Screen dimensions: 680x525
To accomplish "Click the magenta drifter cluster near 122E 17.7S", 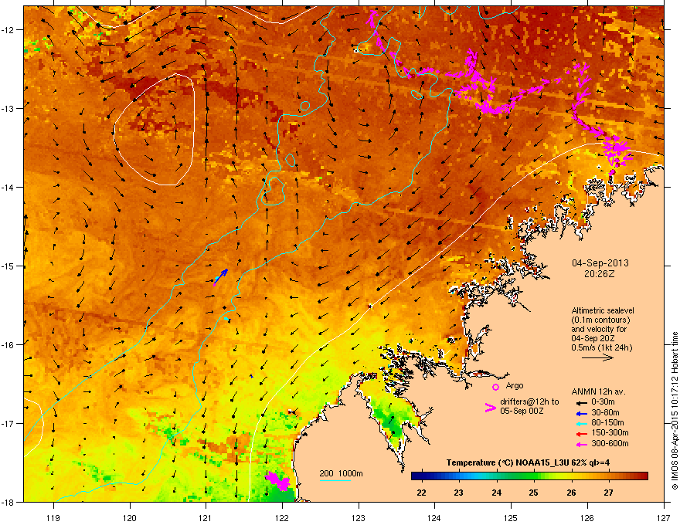I will coord(277,481).
